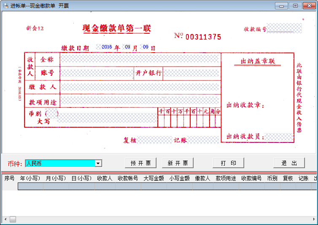Minimize the 进帐单 window
The image size is (318, 225).
281,5
